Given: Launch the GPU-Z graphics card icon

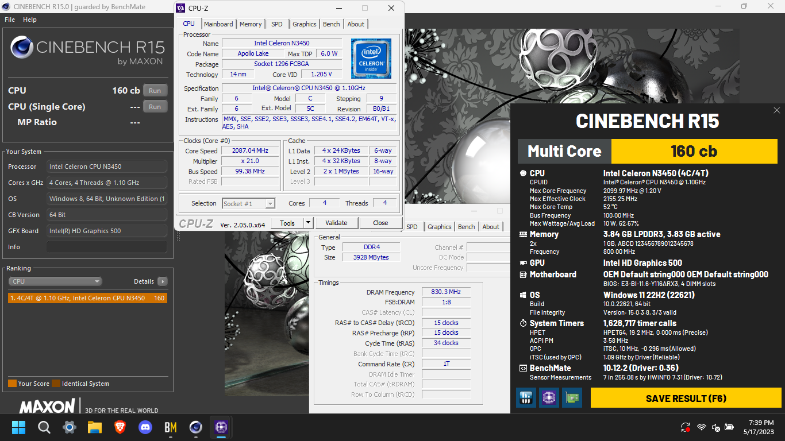Looking at the screenshot, I should coord(572,397).
